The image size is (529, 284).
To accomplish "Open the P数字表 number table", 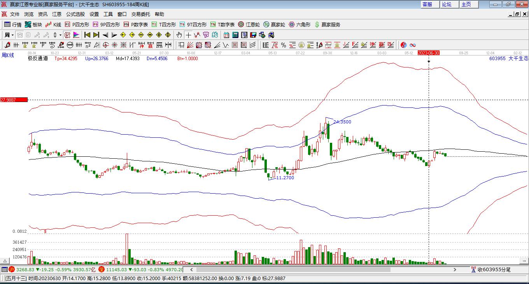I will tap(136, 24).
